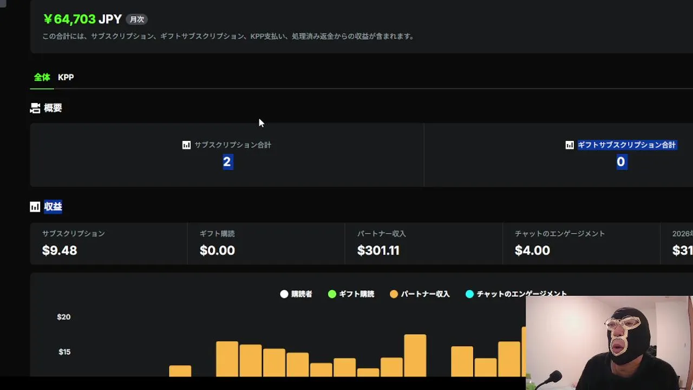
Task: Click the ギフト購読 $0.00 revenue card
Action: pyautogui.click(x=266, y=243)
